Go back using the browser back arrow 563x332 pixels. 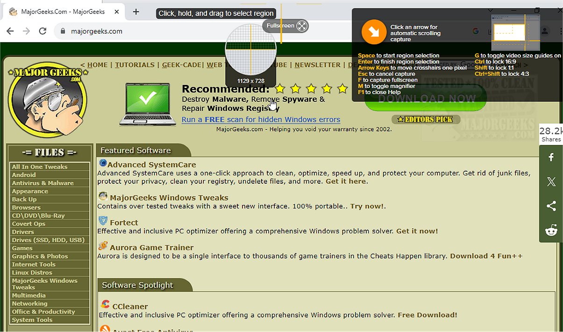(10, 31)
